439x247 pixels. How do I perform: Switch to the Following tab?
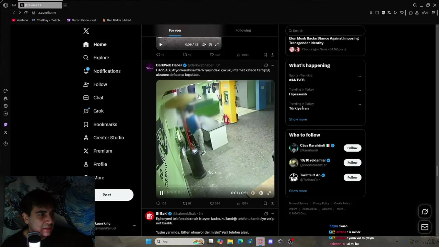pos(243,30)
